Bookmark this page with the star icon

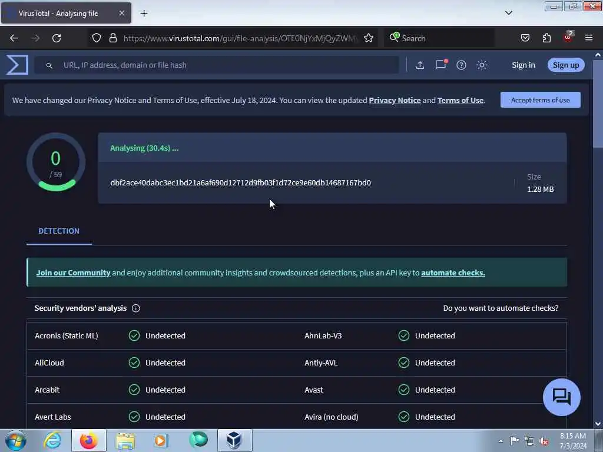click(369, 38)
